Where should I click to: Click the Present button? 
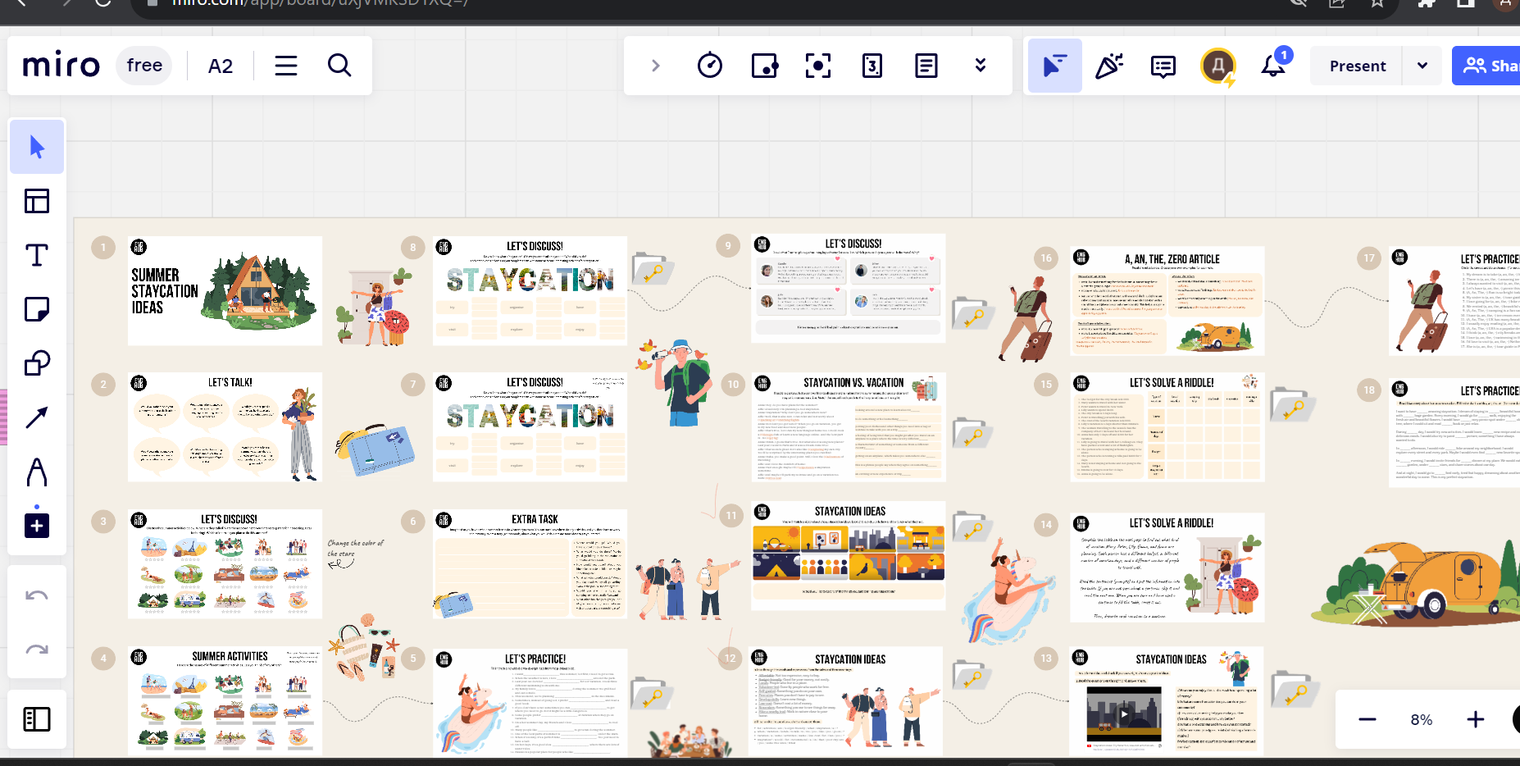click(x=1358, y=66)
